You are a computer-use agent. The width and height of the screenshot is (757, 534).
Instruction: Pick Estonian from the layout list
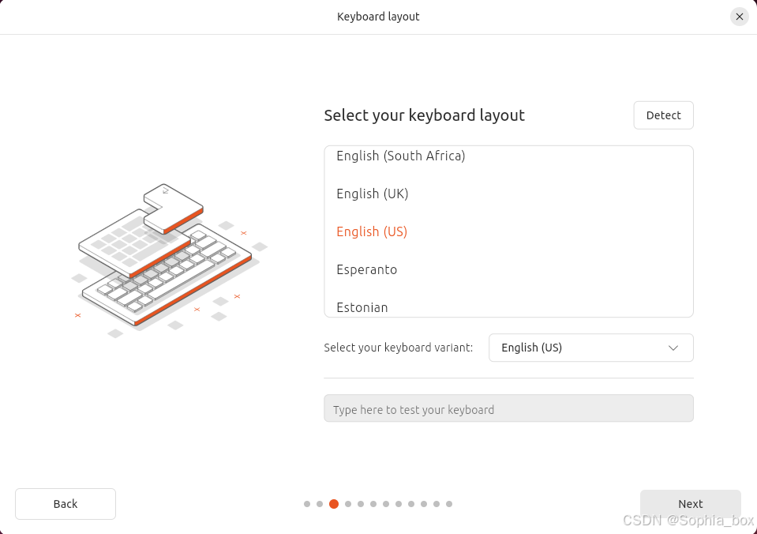point(509,306)
